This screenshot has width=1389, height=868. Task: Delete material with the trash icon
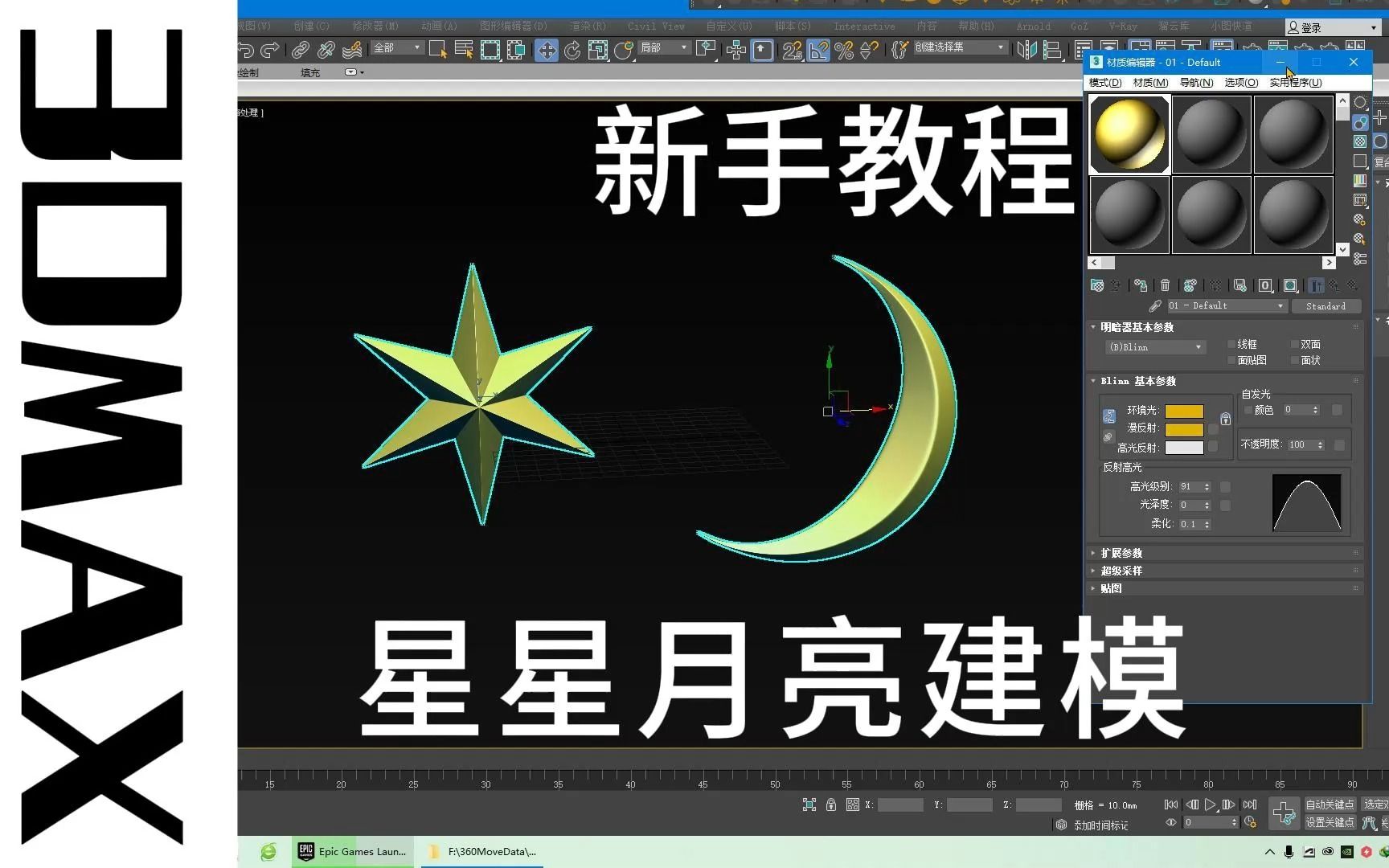pos(1166,285)
